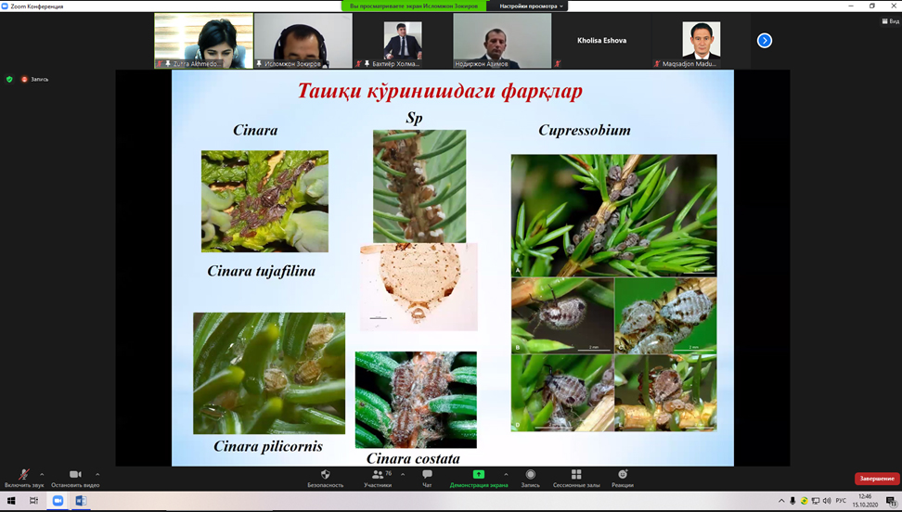Click the red Завершение end button
The image size is (902, 512).
pos(876,479)
